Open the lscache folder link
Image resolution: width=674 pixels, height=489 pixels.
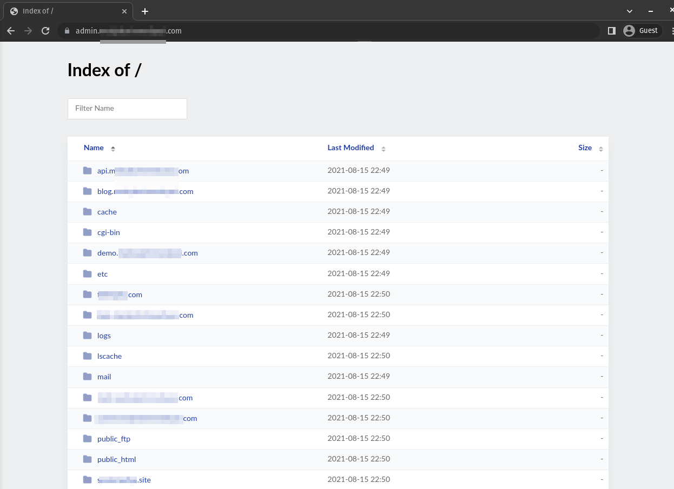pos(109,356)
